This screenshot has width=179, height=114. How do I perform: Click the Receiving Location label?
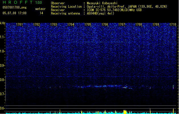pos(66,7)
